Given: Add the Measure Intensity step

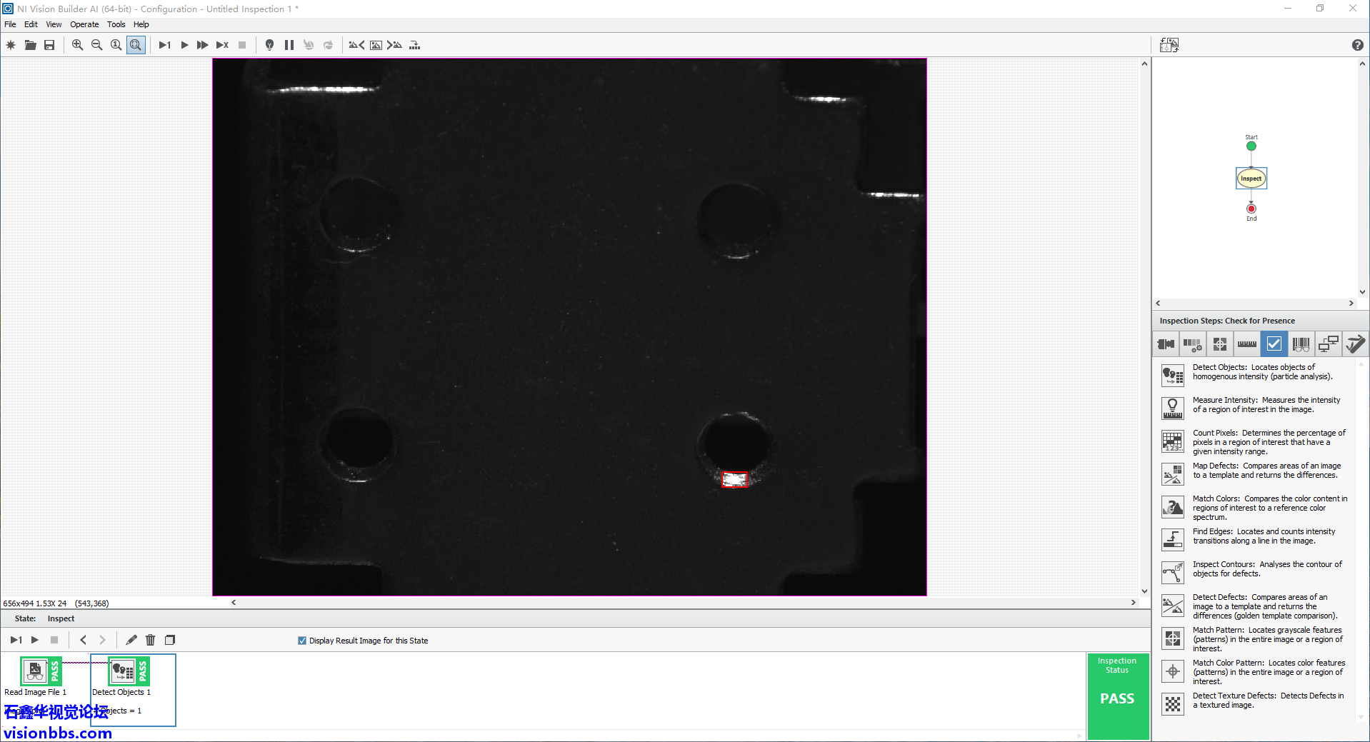Looking at the screenshot, I should (1173, 408).
